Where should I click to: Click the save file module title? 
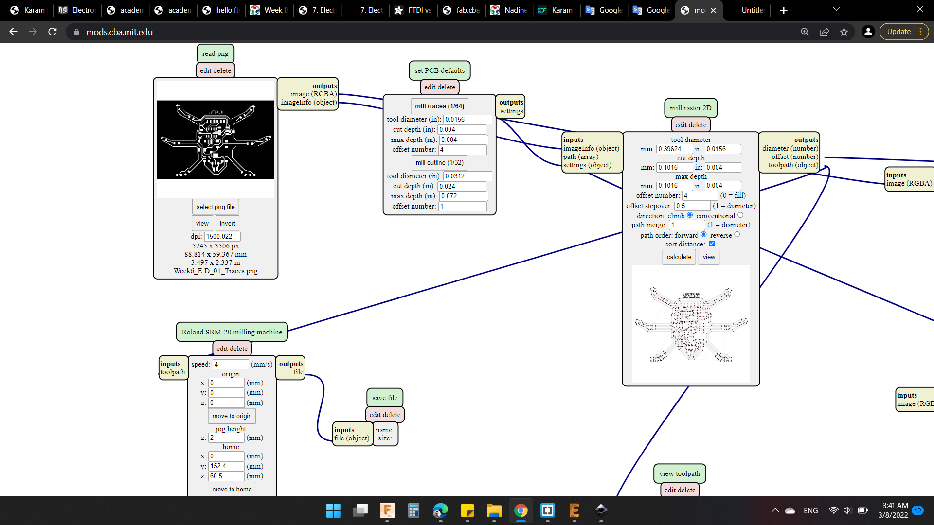pos(385,398)
